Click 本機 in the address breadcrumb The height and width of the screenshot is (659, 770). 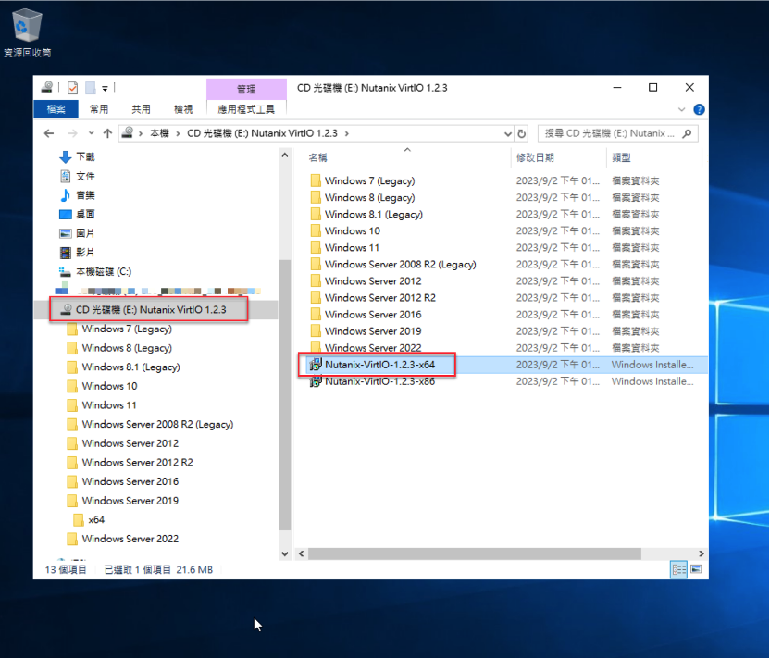tap(159, 133)
